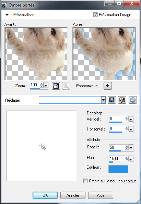Click the Panoramique pan arrows icon
141x204 pixels.
(x=108, y=86)
